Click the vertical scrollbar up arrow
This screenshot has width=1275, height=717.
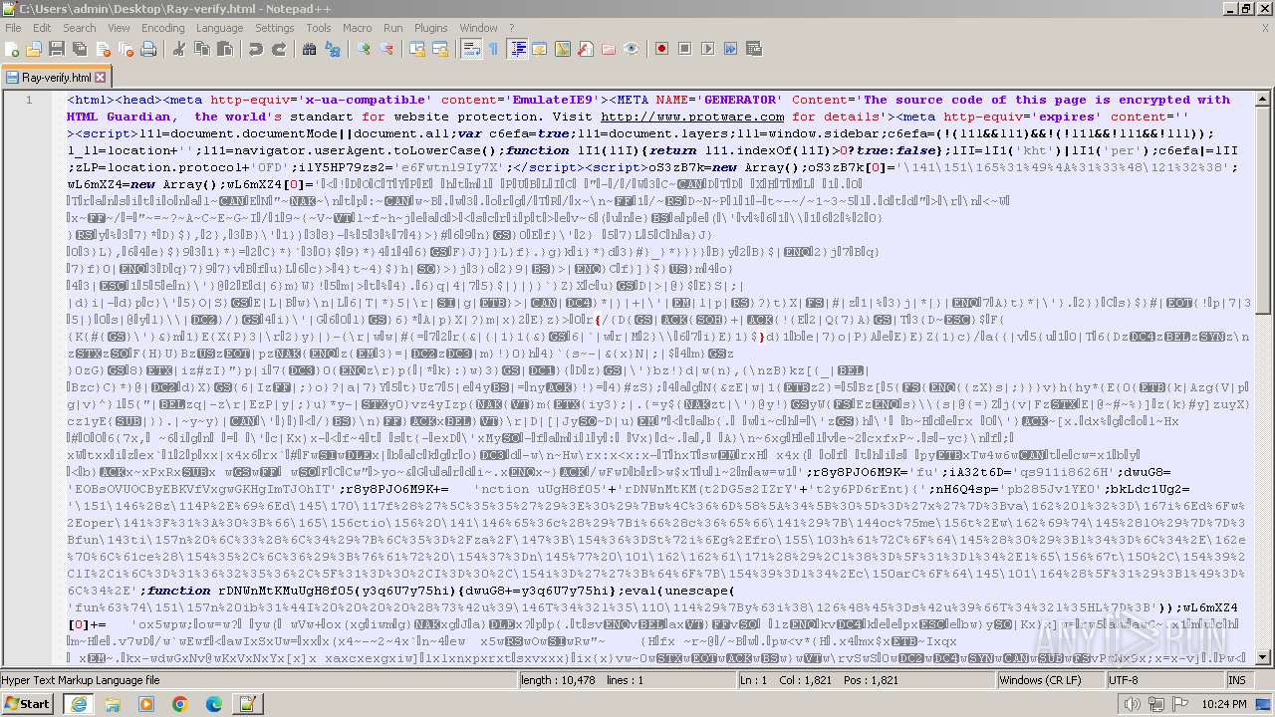pyautogui.click(x=1264, y=98)
